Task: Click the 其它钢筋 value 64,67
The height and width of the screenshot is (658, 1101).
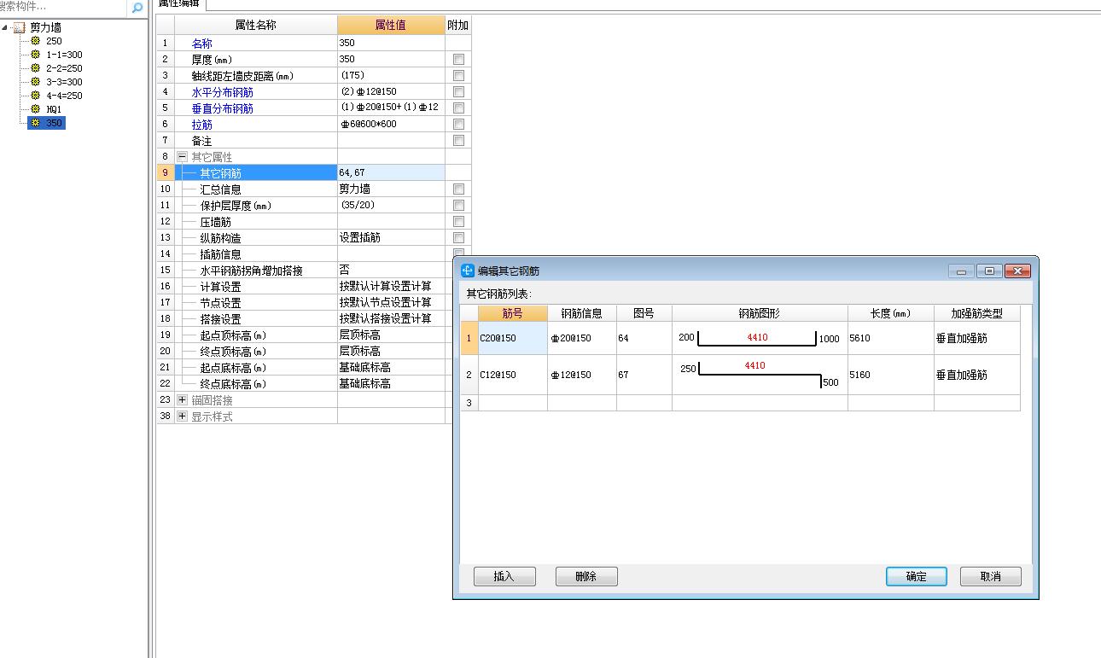Action: click(391, 172)
